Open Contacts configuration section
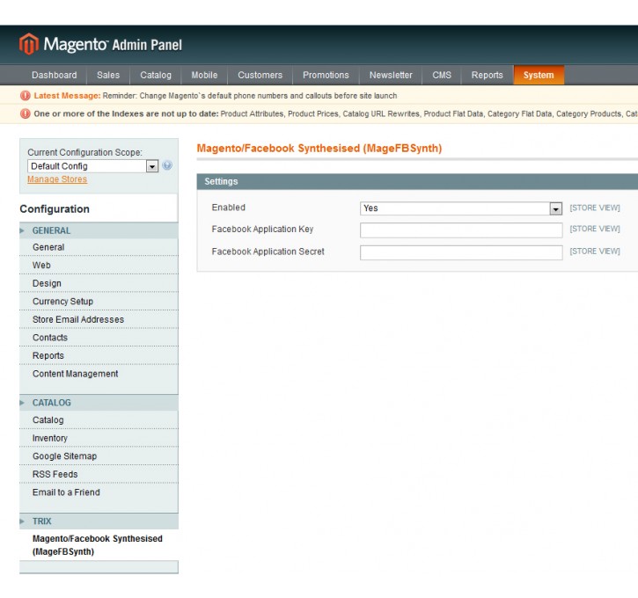This screenshot has height=598, width=638. pyautogui.click(x=99, y=338)
